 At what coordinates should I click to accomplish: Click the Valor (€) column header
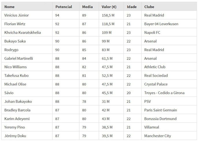[109, 7]
